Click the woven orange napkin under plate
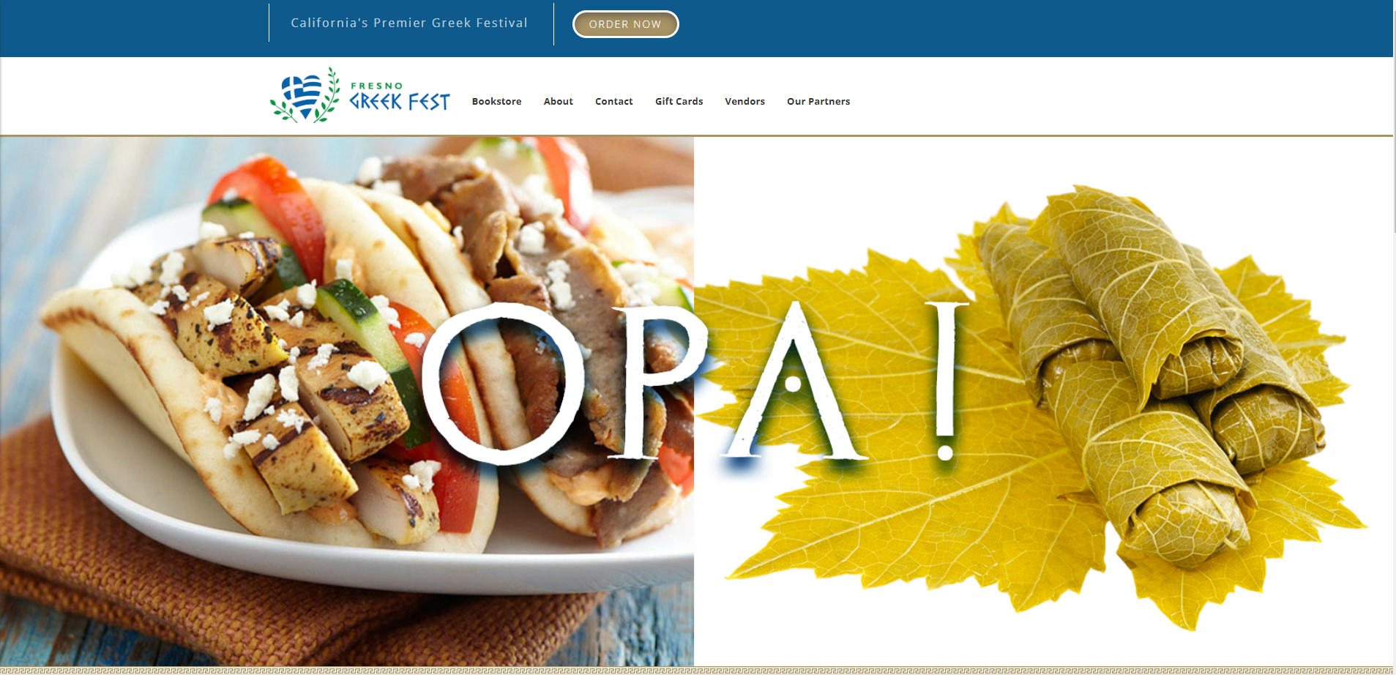The height and width of the screenshot is (675, 1396). [x=220, y=586]
